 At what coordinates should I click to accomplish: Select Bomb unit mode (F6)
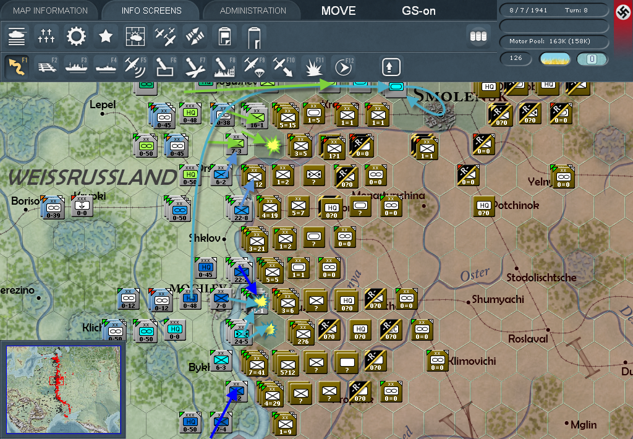tap(165, 67)
